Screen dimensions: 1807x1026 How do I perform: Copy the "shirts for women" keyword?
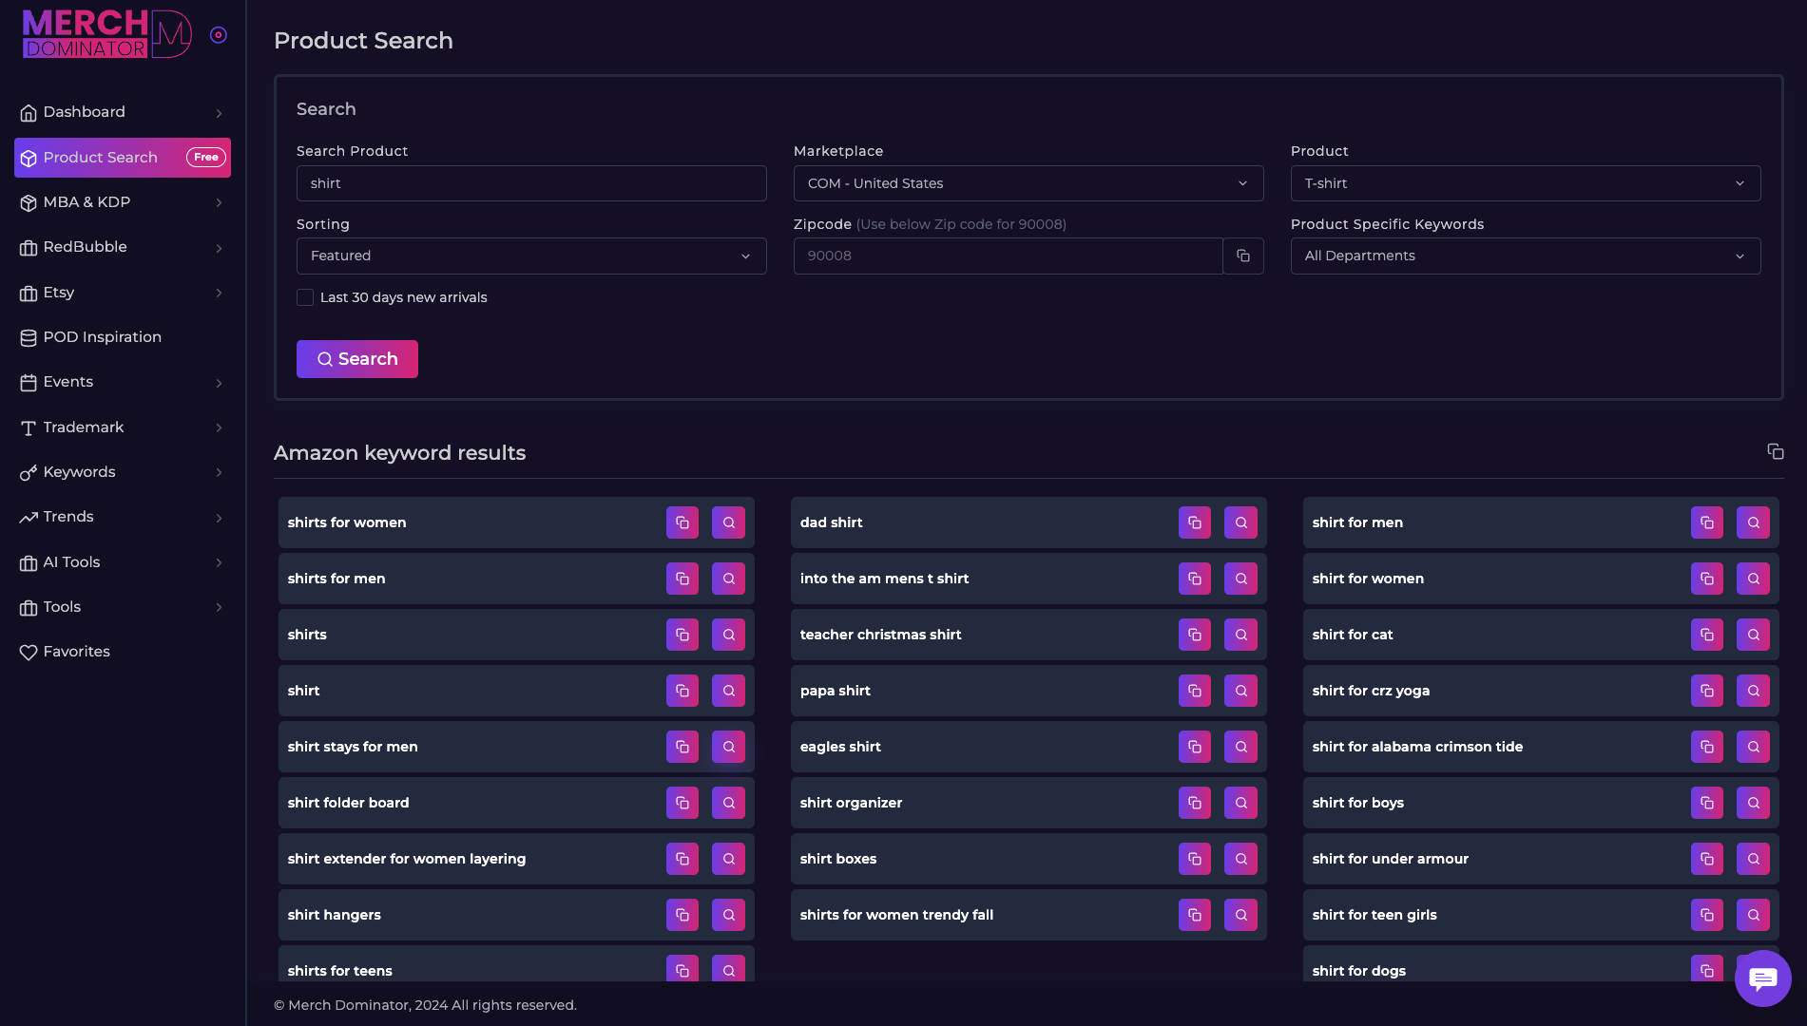682,522
